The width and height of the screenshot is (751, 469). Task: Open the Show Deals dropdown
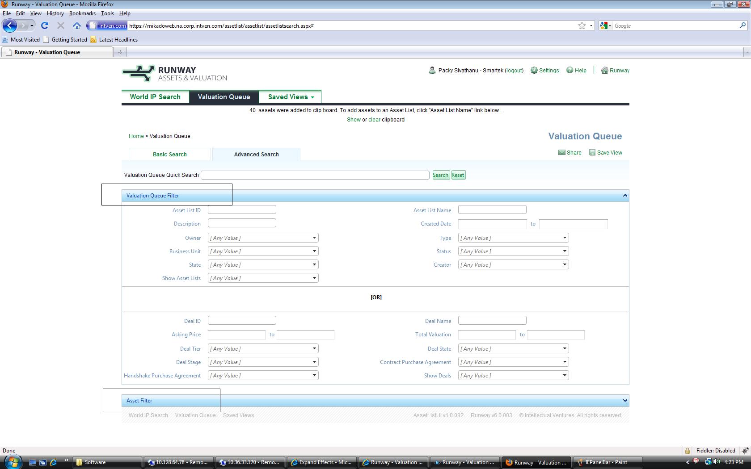[514, 376]
